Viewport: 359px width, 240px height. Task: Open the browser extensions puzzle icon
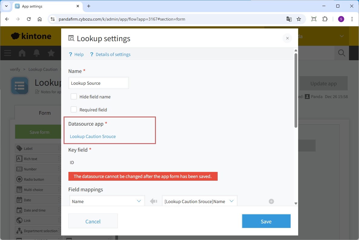(325, 19)
